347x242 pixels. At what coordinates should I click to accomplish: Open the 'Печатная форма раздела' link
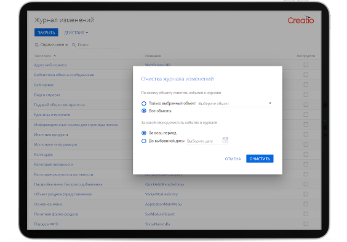point(56,214)
